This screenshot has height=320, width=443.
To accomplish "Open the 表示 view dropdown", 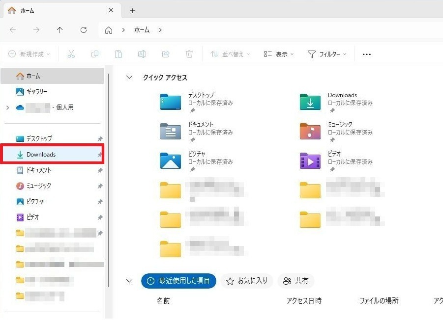I will [x=278, y=54].
